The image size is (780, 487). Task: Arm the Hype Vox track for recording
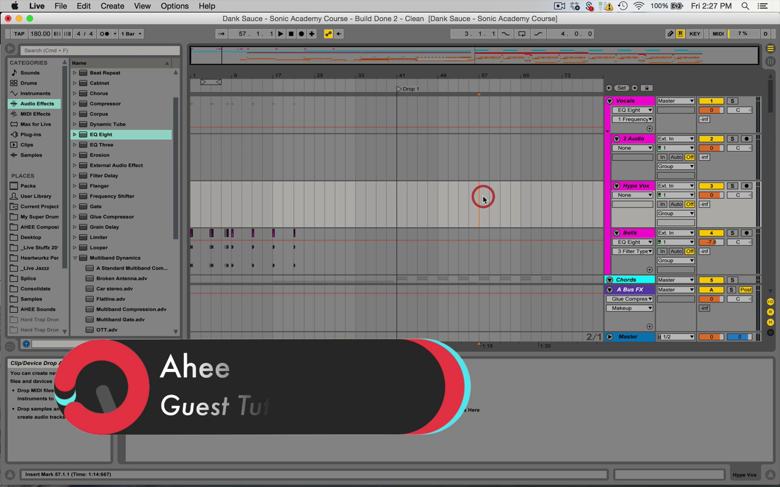coord(746,186)
